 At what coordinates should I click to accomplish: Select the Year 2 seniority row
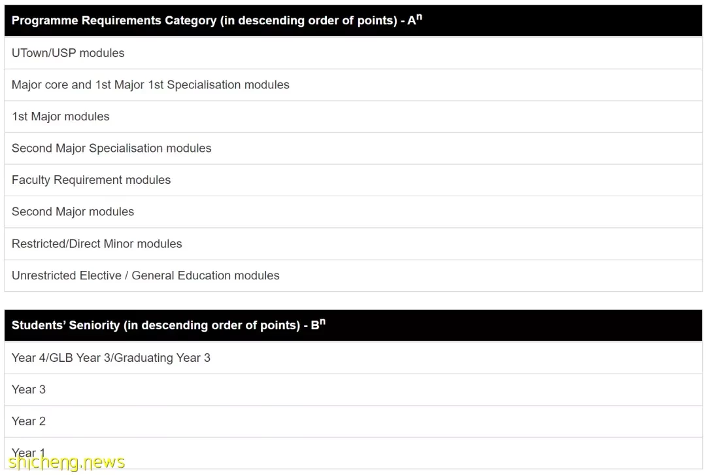pos(353,421)
